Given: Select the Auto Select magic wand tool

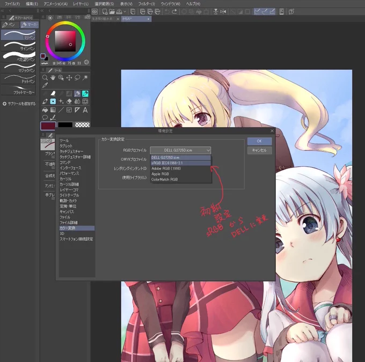Looking at the screenshot, I should 85,77.
